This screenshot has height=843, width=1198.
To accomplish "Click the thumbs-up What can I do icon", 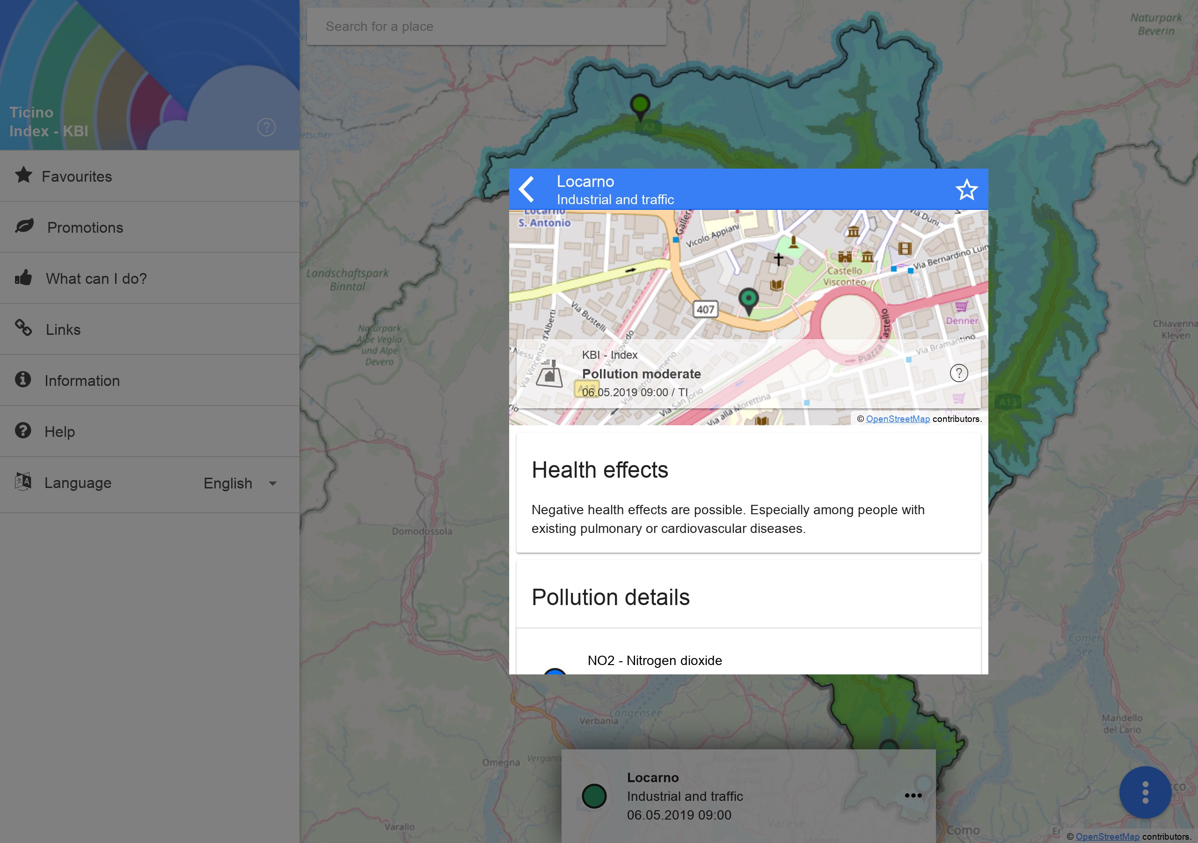I will [23, 278].
